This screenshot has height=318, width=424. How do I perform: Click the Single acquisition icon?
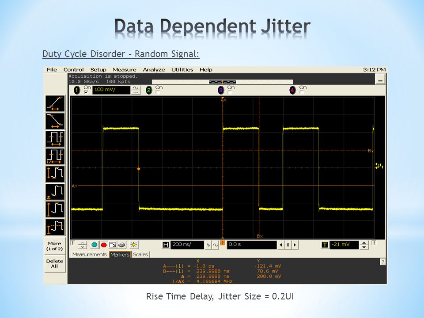(113, 245)
